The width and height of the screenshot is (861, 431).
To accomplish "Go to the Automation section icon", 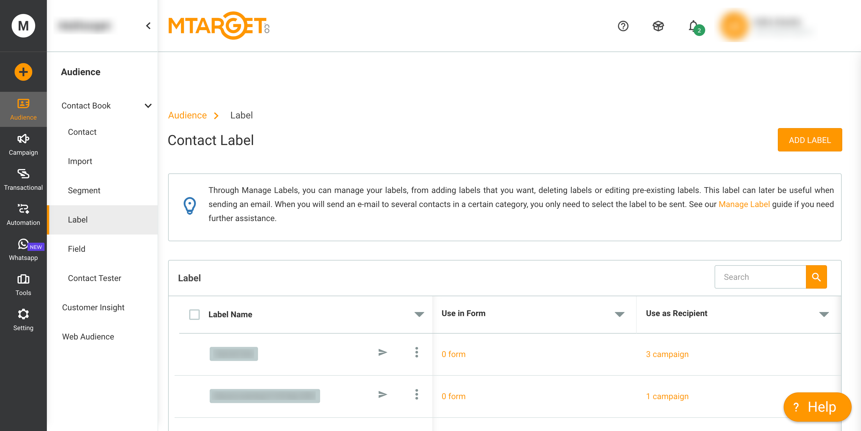I will click(x=23, y=209).
